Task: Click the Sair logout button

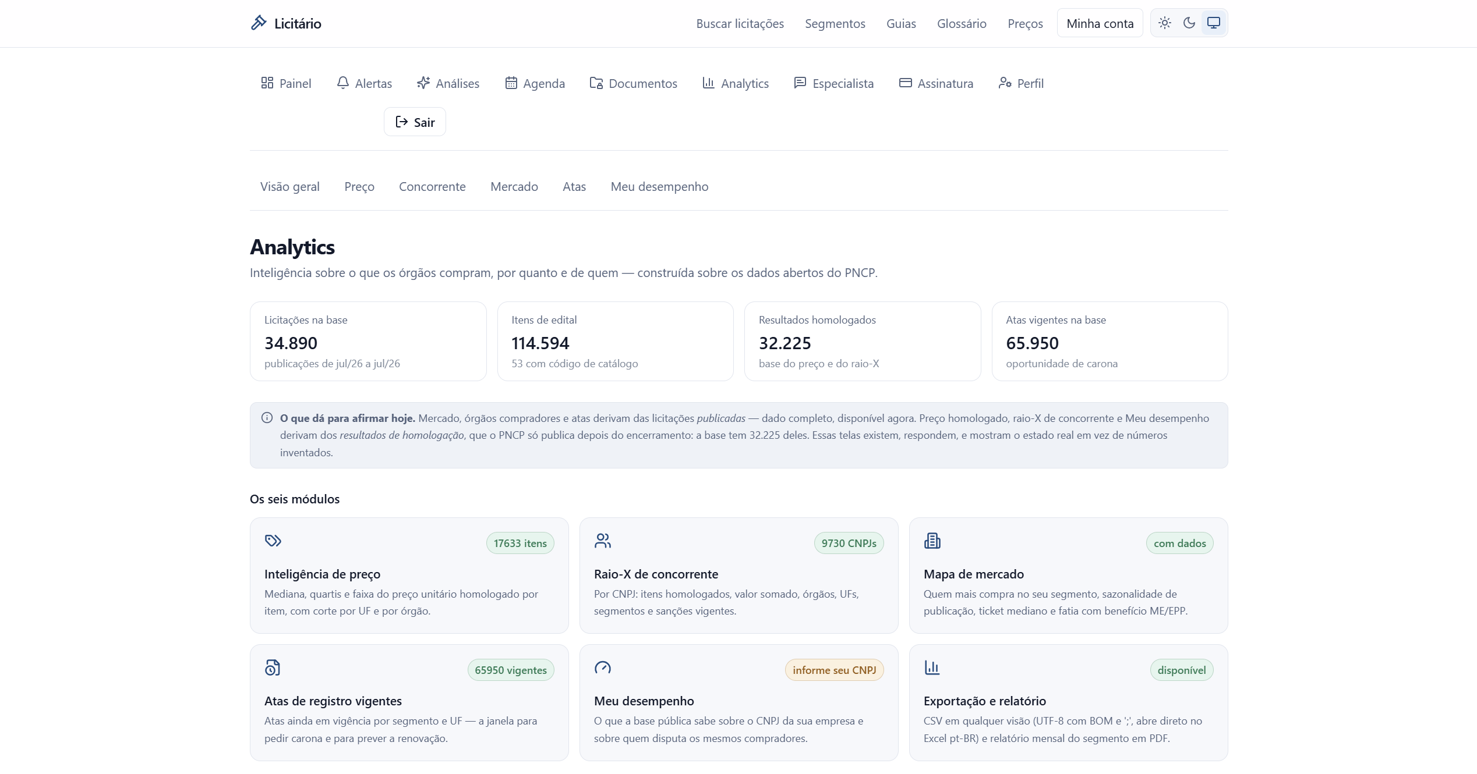Action: pyautogui.click(x=415, y=122)
